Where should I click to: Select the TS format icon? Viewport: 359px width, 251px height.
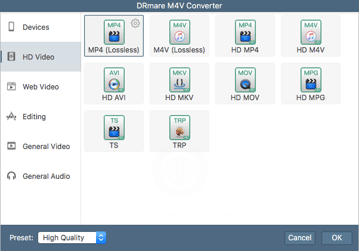pos(114,128)
